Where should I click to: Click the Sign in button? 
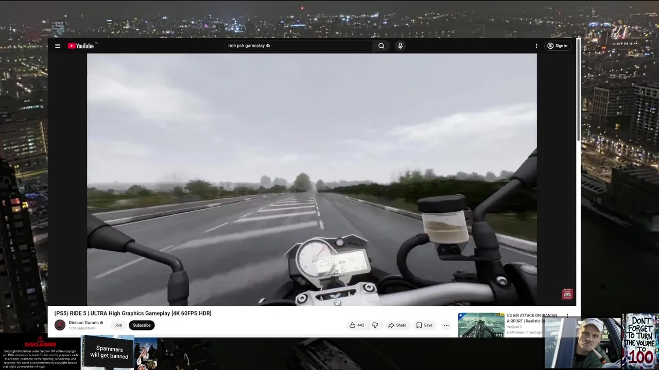tap(558, 46)
